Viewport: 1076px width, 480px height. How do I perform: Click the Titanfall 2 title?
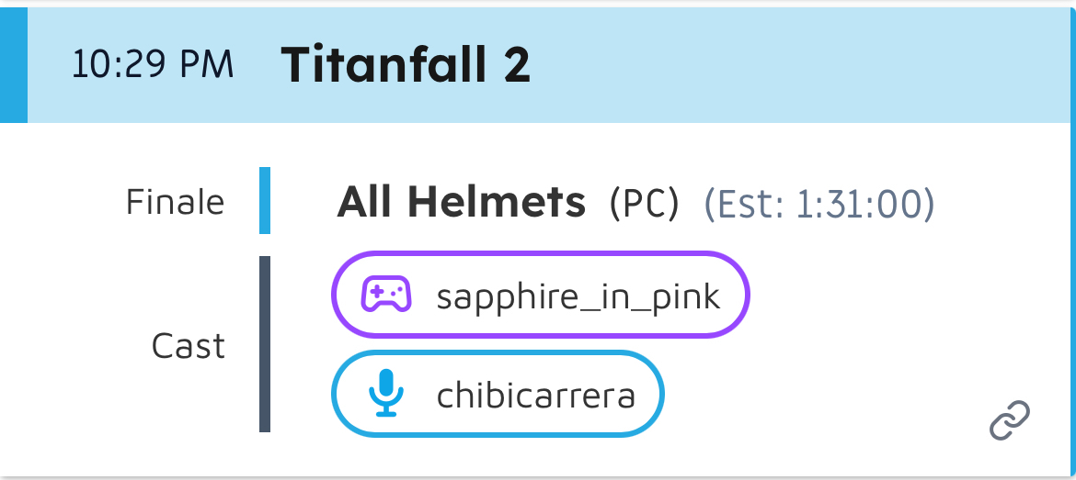coord(406,65)
